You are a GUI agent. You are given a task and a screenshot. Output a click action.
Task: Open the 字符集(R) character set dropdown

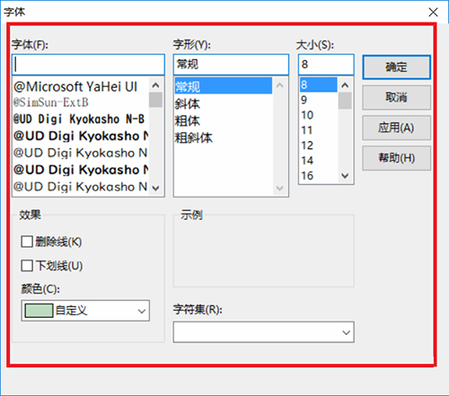[x=263, y=332]
